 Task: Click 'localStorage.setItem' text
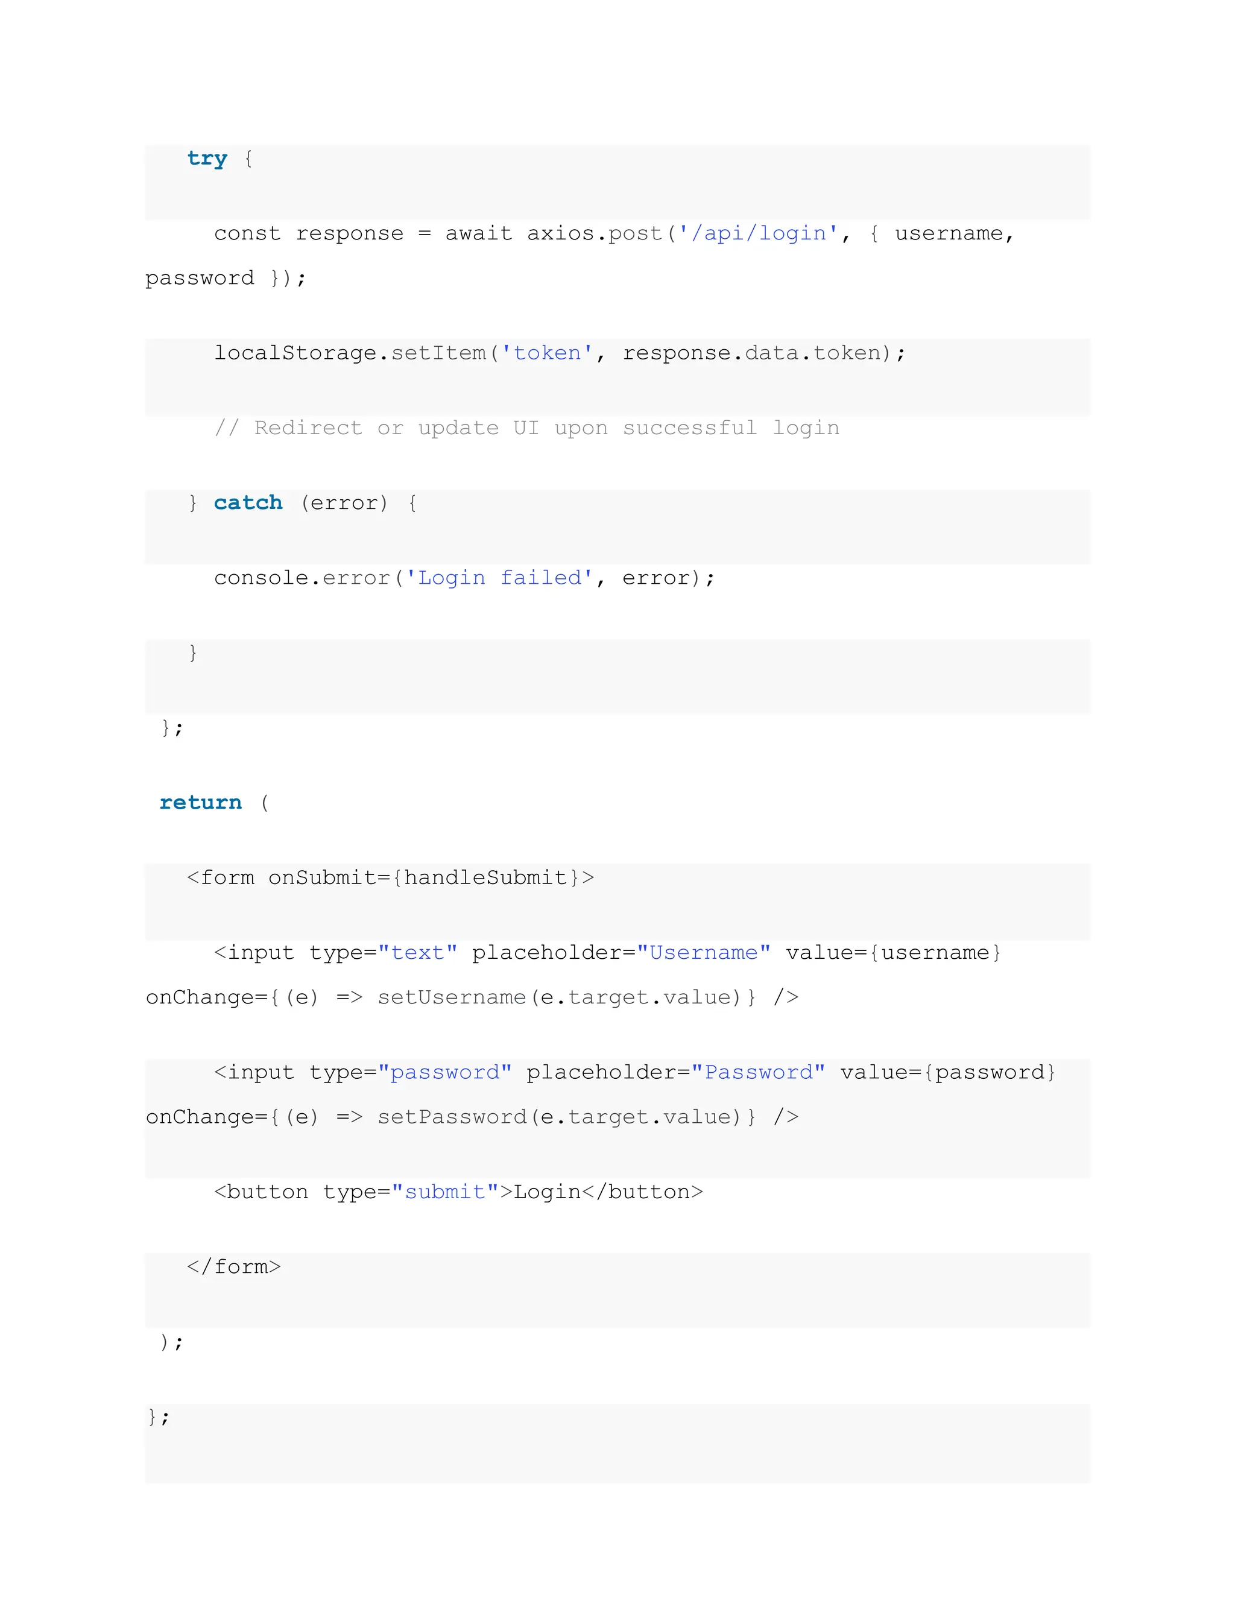350,353
